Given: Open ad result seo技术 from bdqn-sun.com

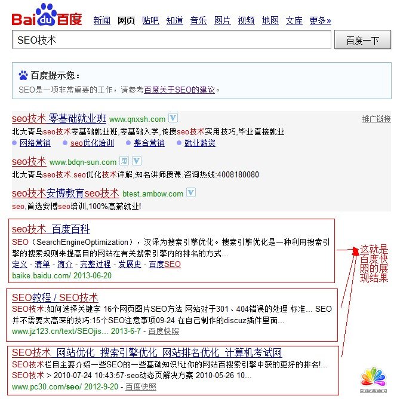Looking at the screenshot, I should [x=29, y=162].
